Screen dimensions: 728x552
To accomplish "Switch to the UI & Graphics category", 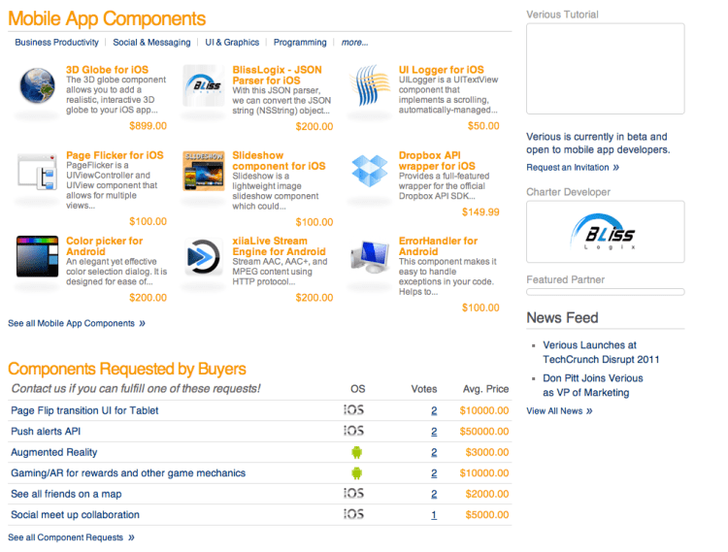I will point(232,43).
